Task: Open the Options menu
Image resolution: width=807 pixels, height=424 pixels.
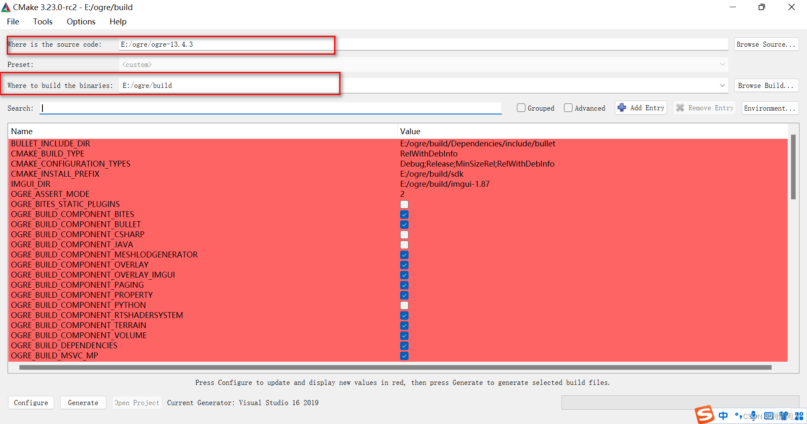Action: coord(81,21)
